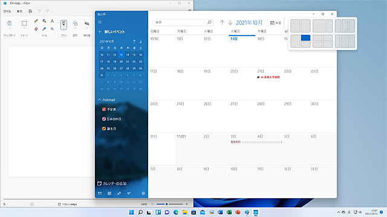Click the Undo arrow in Paint
This screenshot has height=217, width=387.
(39, 11)
